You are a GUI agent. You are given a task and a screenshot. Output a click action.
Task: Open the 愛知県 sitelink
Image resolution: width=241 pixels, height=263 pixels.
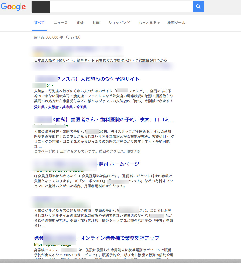[x=40, y=107]
